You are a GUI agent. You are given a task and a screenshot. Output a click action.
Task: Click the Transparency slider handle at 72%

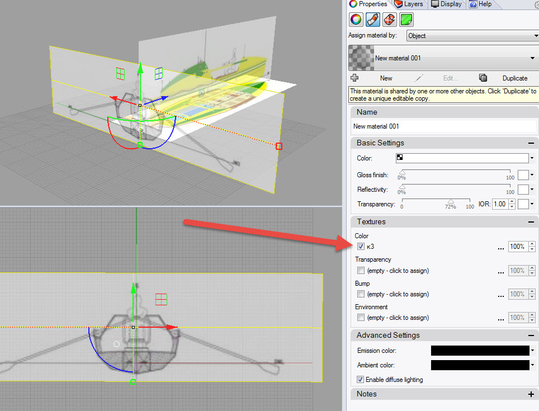451,201
